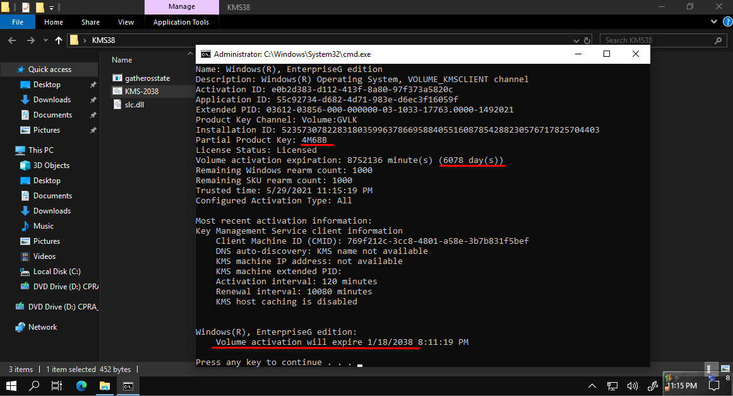Open the Share ribbon tab
The height and width of the screenshot is (396, 733).
pos(90,22)
